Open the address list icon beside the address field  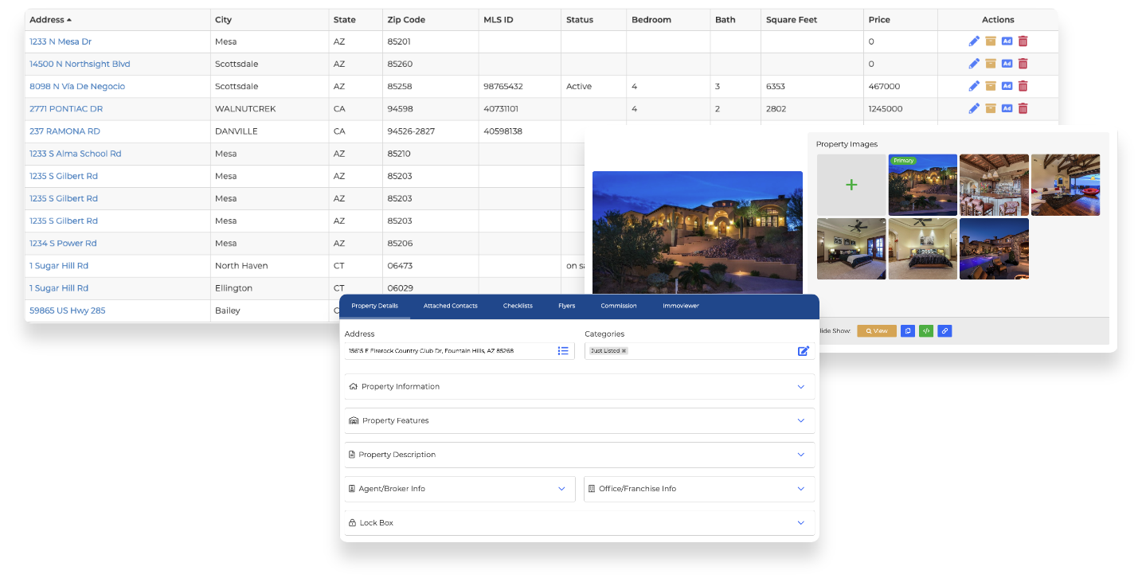563,350
